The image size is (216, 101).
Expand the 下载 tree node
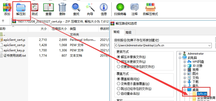point(185,82)
